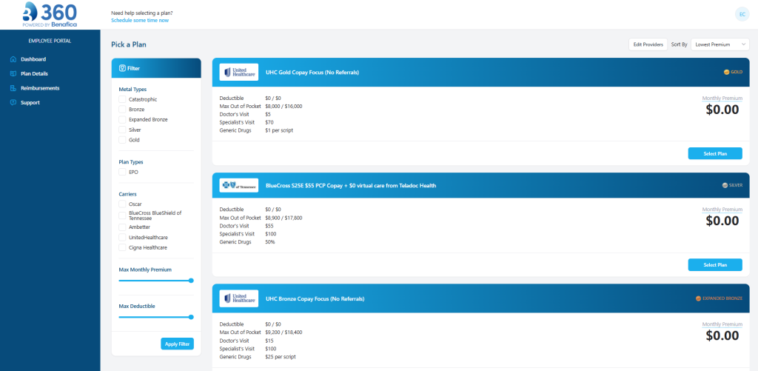Image resolution: width=758 pixels, height=371 pixels.
Task: Click Monthly Premium label on UHC Bronze plan
Action: click(722, 324)
